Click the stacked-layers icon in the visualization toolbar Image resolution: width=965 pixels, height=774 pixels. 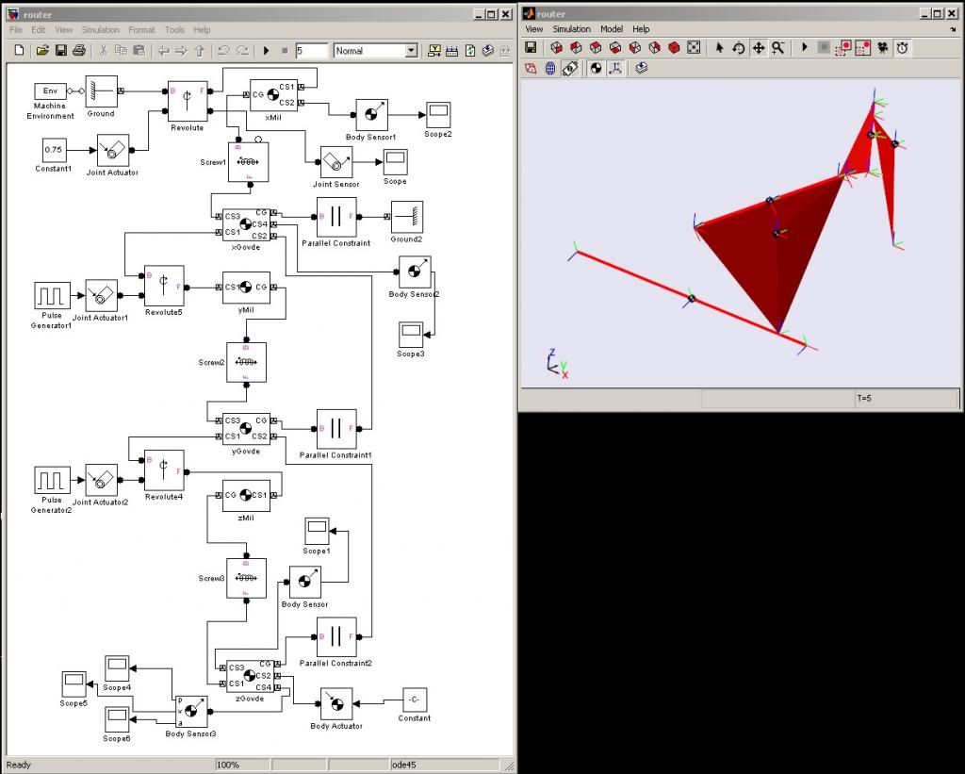click(x=641, y=68)
